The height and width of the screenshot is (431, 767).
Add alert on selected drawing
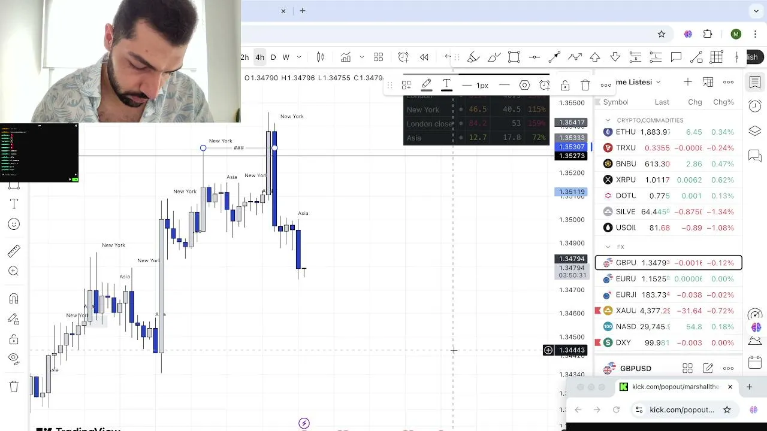tap(545, 86)
